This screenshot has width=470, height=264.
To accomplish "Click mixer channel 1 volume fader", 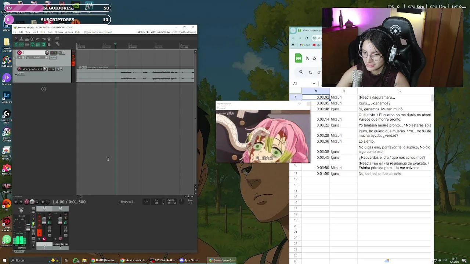I will point(44,221).
